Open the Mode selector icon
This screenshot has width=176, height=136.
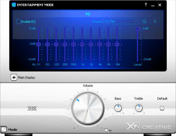[4, 130]
